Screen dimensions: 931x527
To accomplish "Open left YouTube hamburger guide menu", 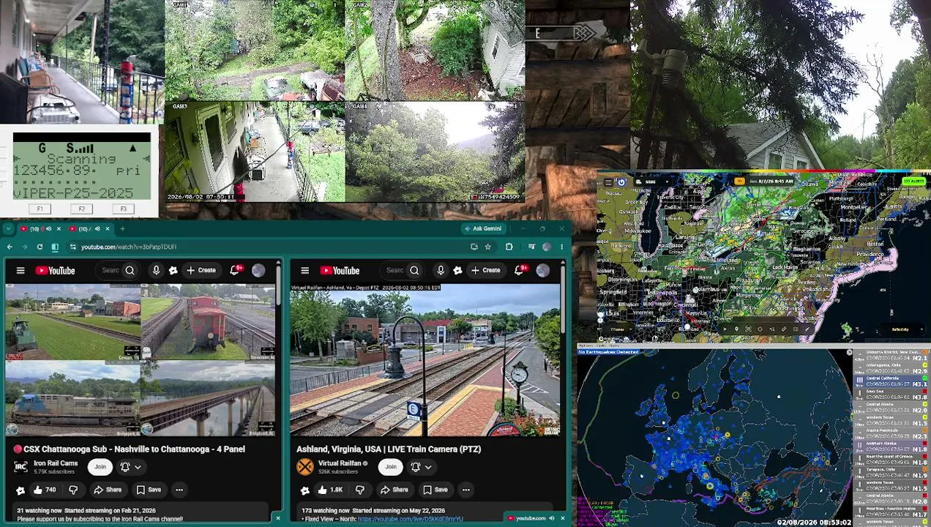I will click(20, 271).
